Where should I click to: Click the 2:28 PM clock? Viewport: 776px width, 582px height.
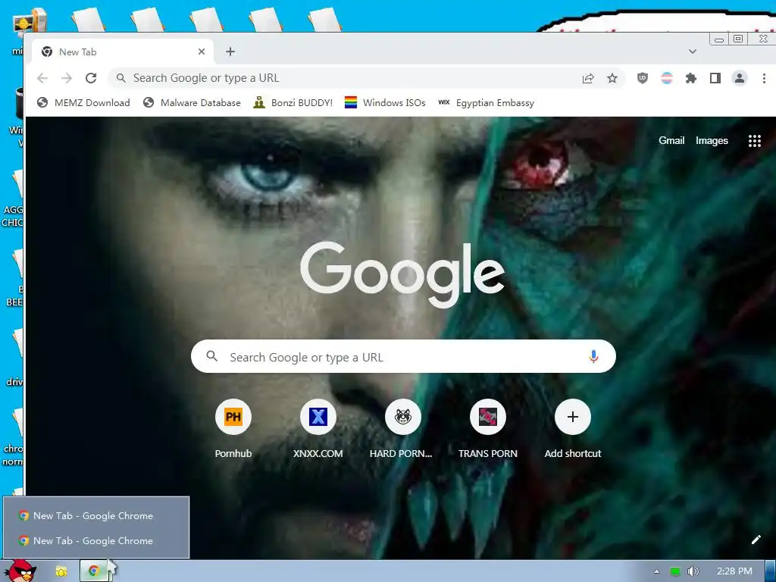tap(734, 571)
